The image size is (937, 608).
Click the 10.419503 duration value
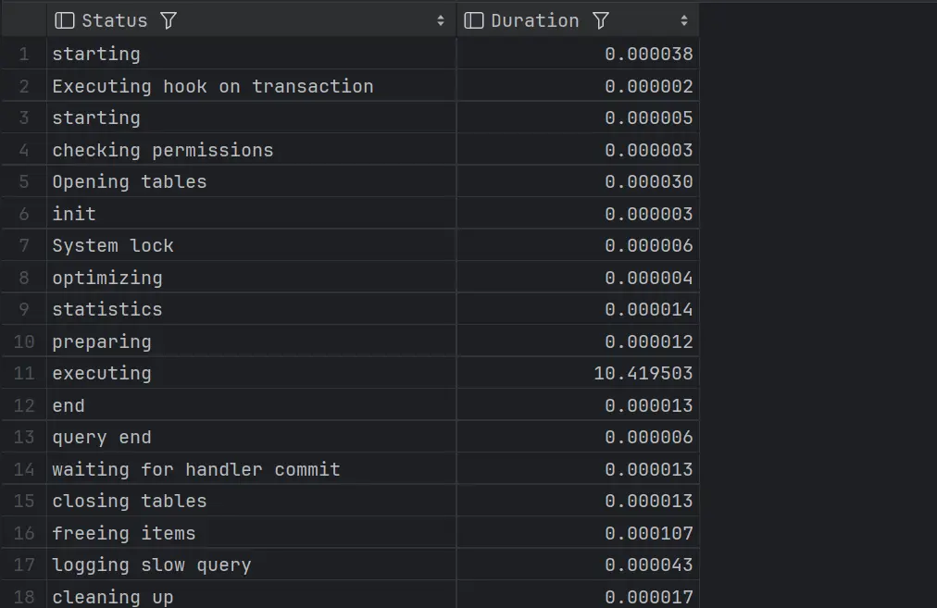(x=643, y=374)
